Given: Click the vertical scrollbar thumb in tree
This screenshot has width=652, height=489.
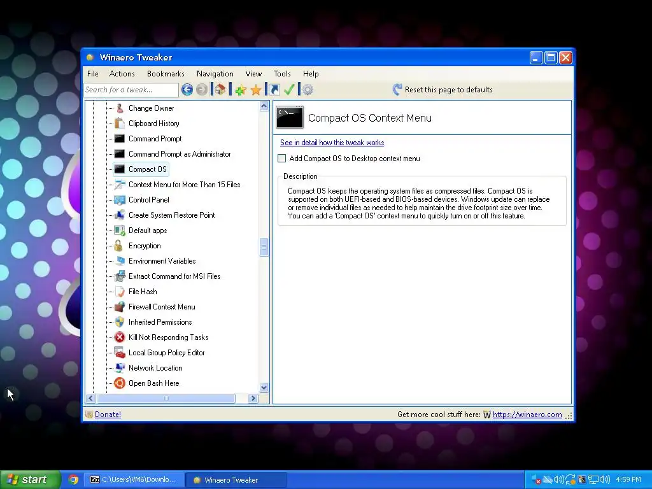Looking at the screenshot, I should pyautogui.click(x=264, y=248).
